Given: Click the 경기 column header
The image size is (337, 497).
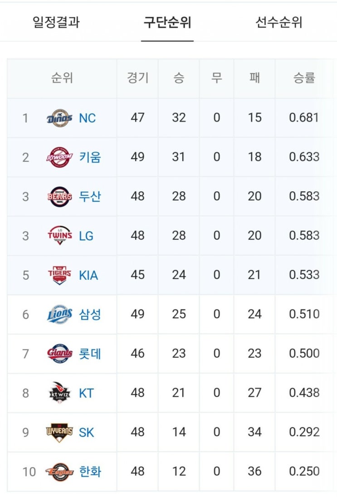Looking at the screenshot, I should click(137, 78).
